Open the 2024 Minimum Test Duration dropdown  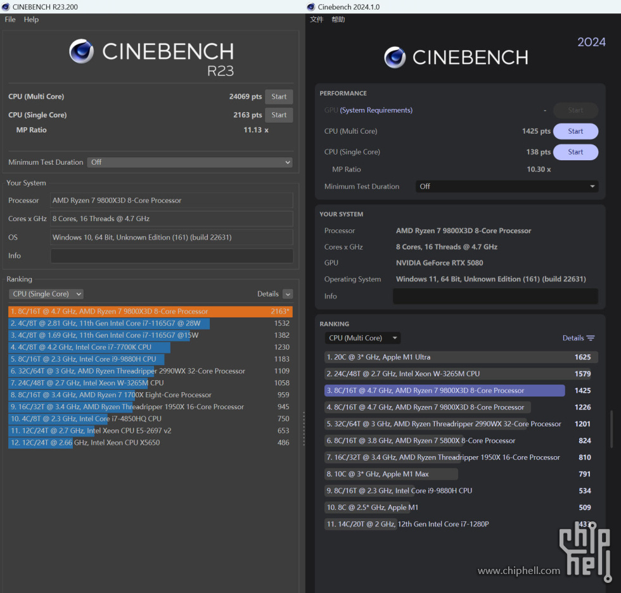tap(507, 186)
